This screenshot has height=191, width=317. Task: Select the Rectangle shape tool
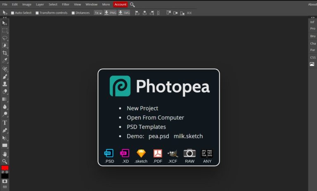tap(5, 145)
